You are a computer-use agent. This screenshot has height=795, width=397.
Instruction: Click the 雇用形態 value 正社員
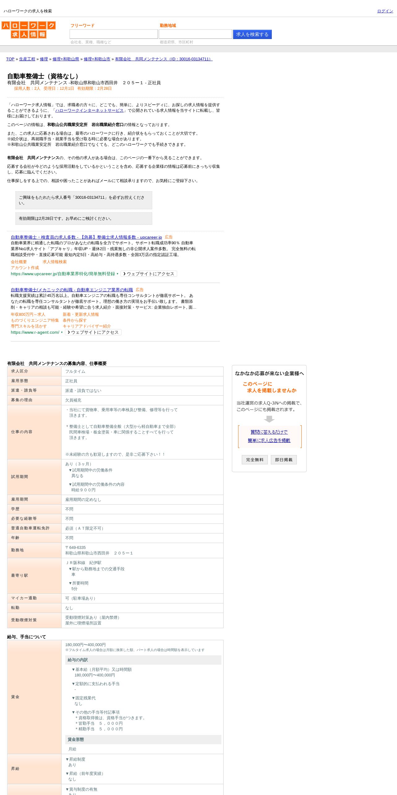71,381
